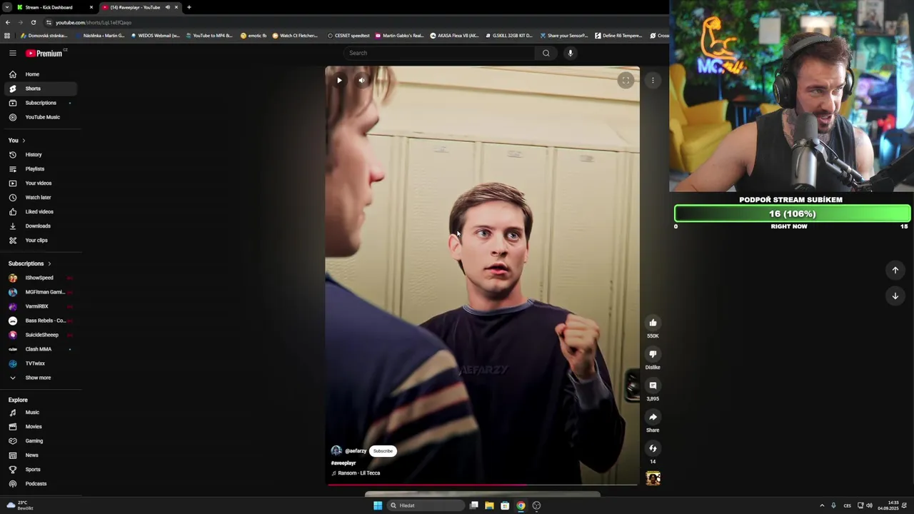Image resolution: width=914 pixels, height=514 pixels.
Task: Go to YouTube Premium home logo
Action: (44, 53)
